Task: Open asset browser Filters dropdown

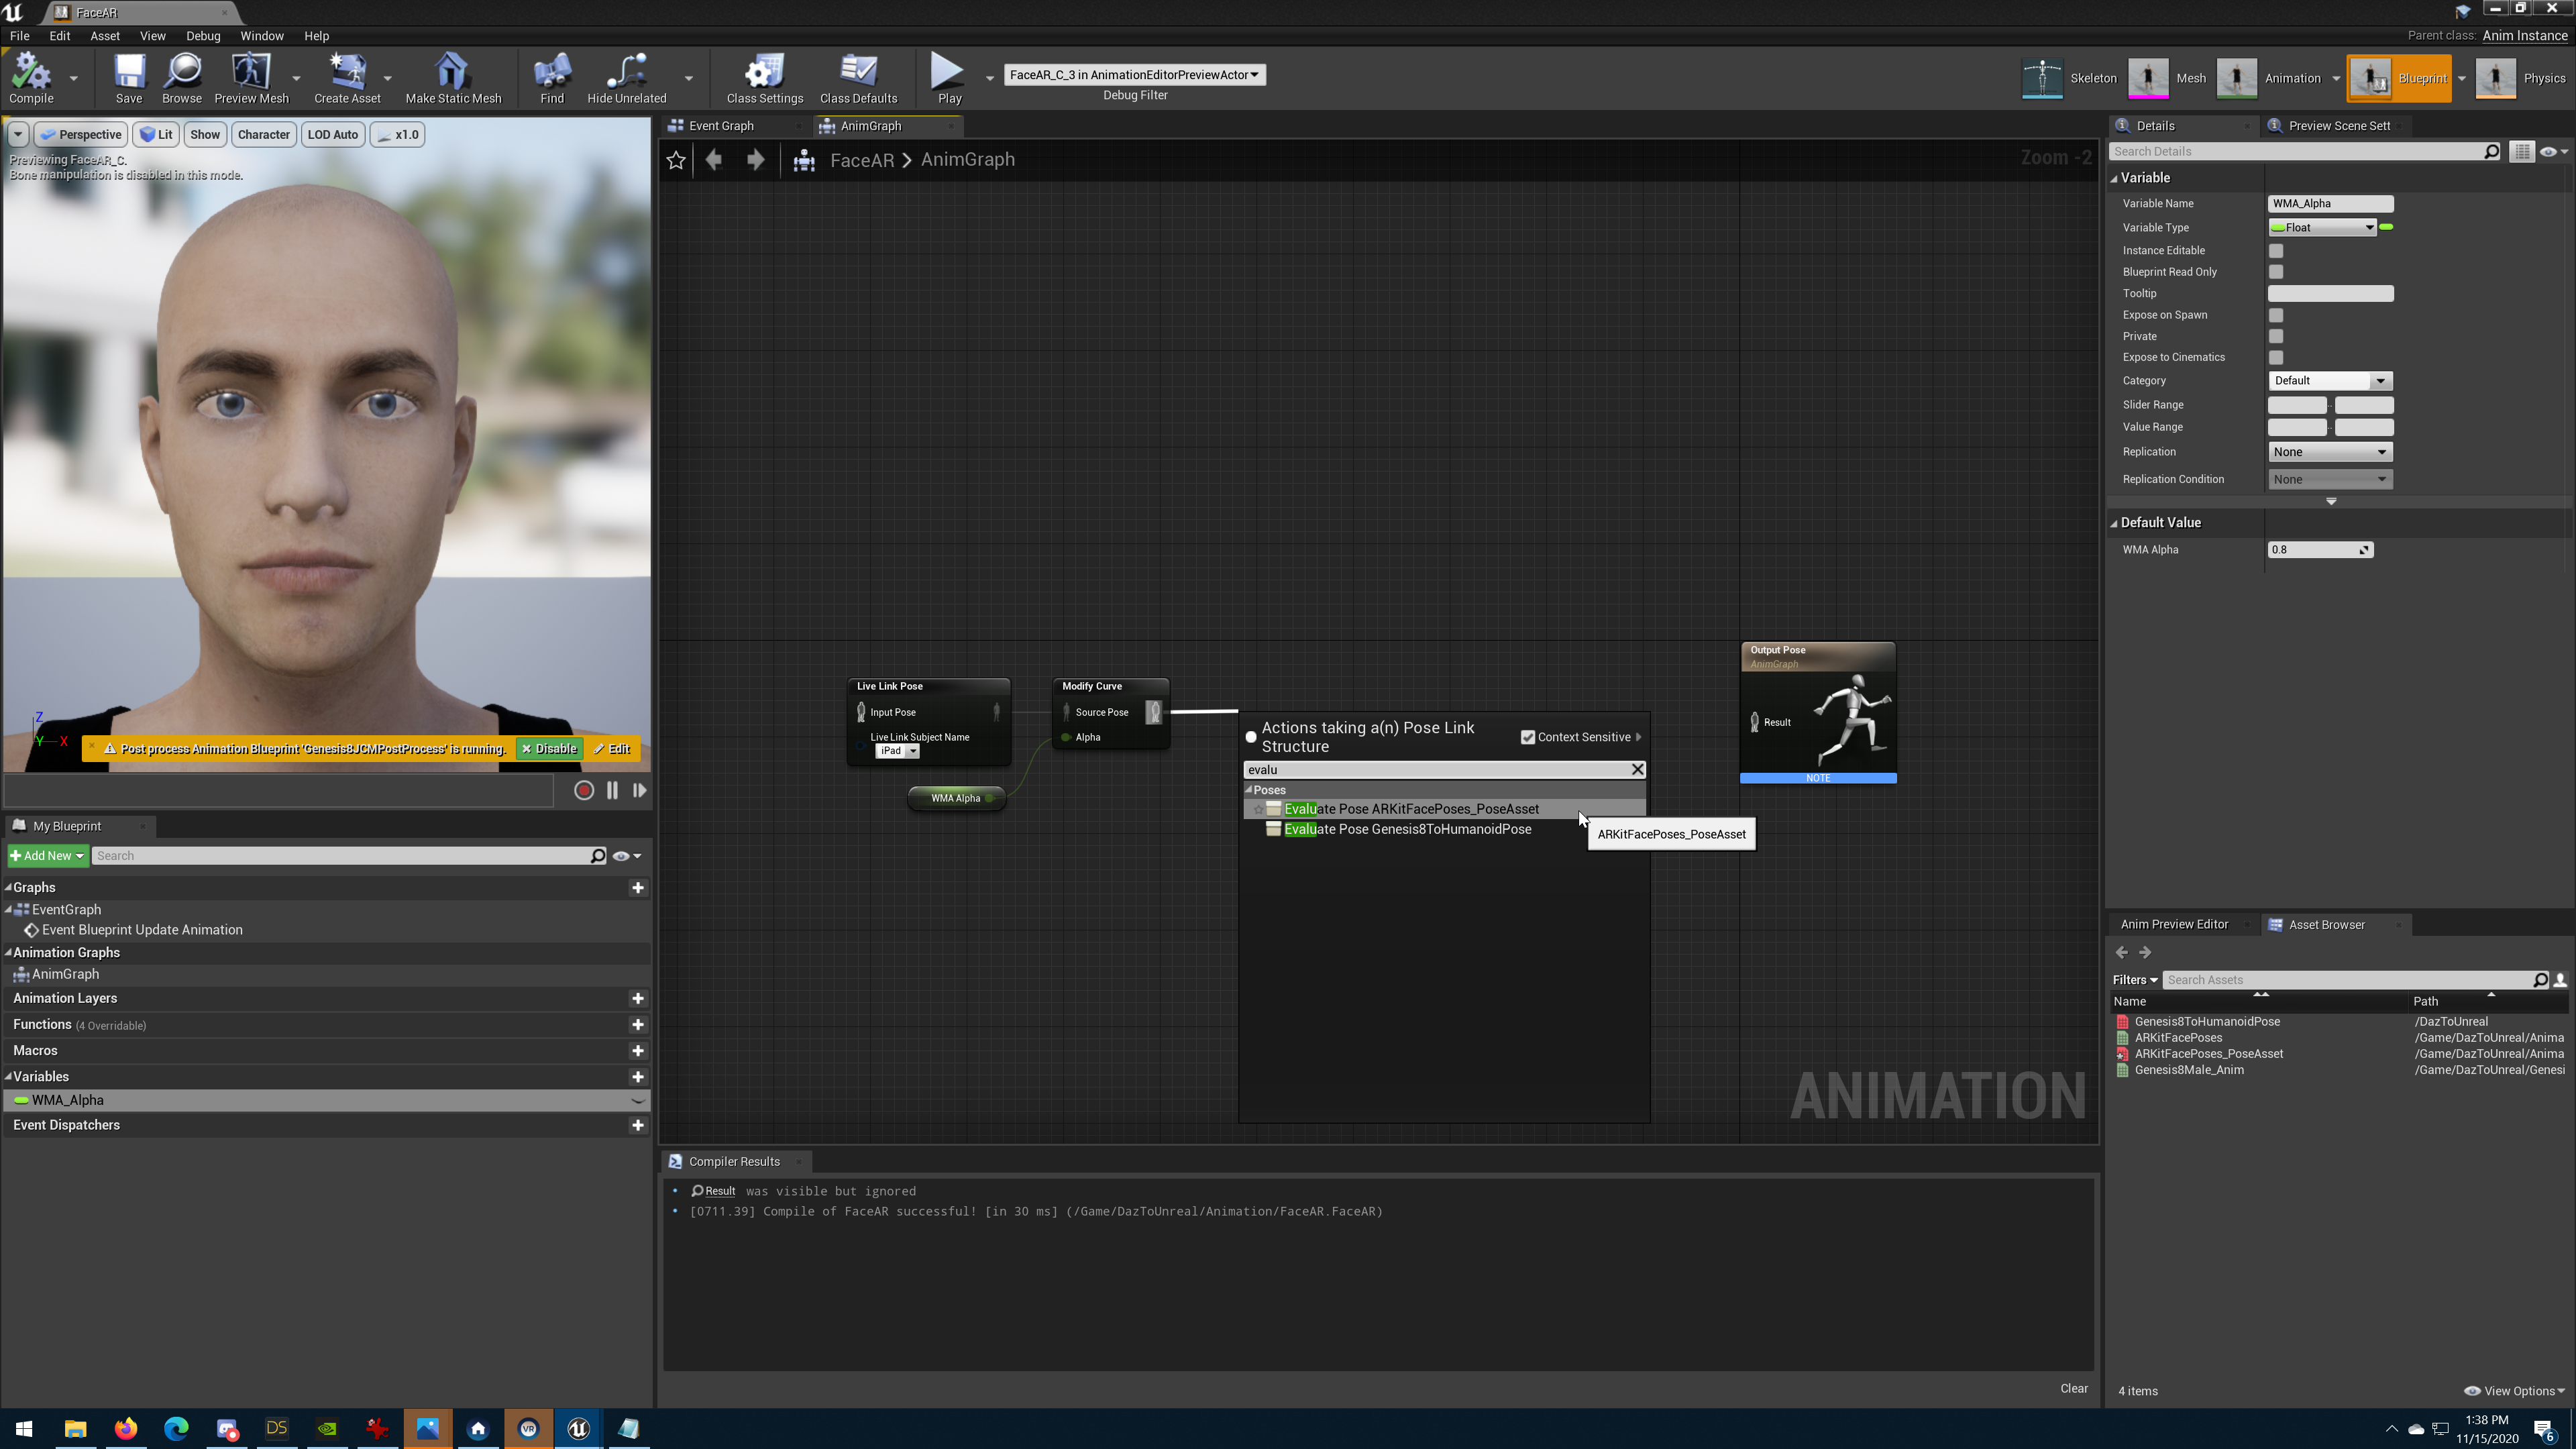Action: [x=2135, y=980]
